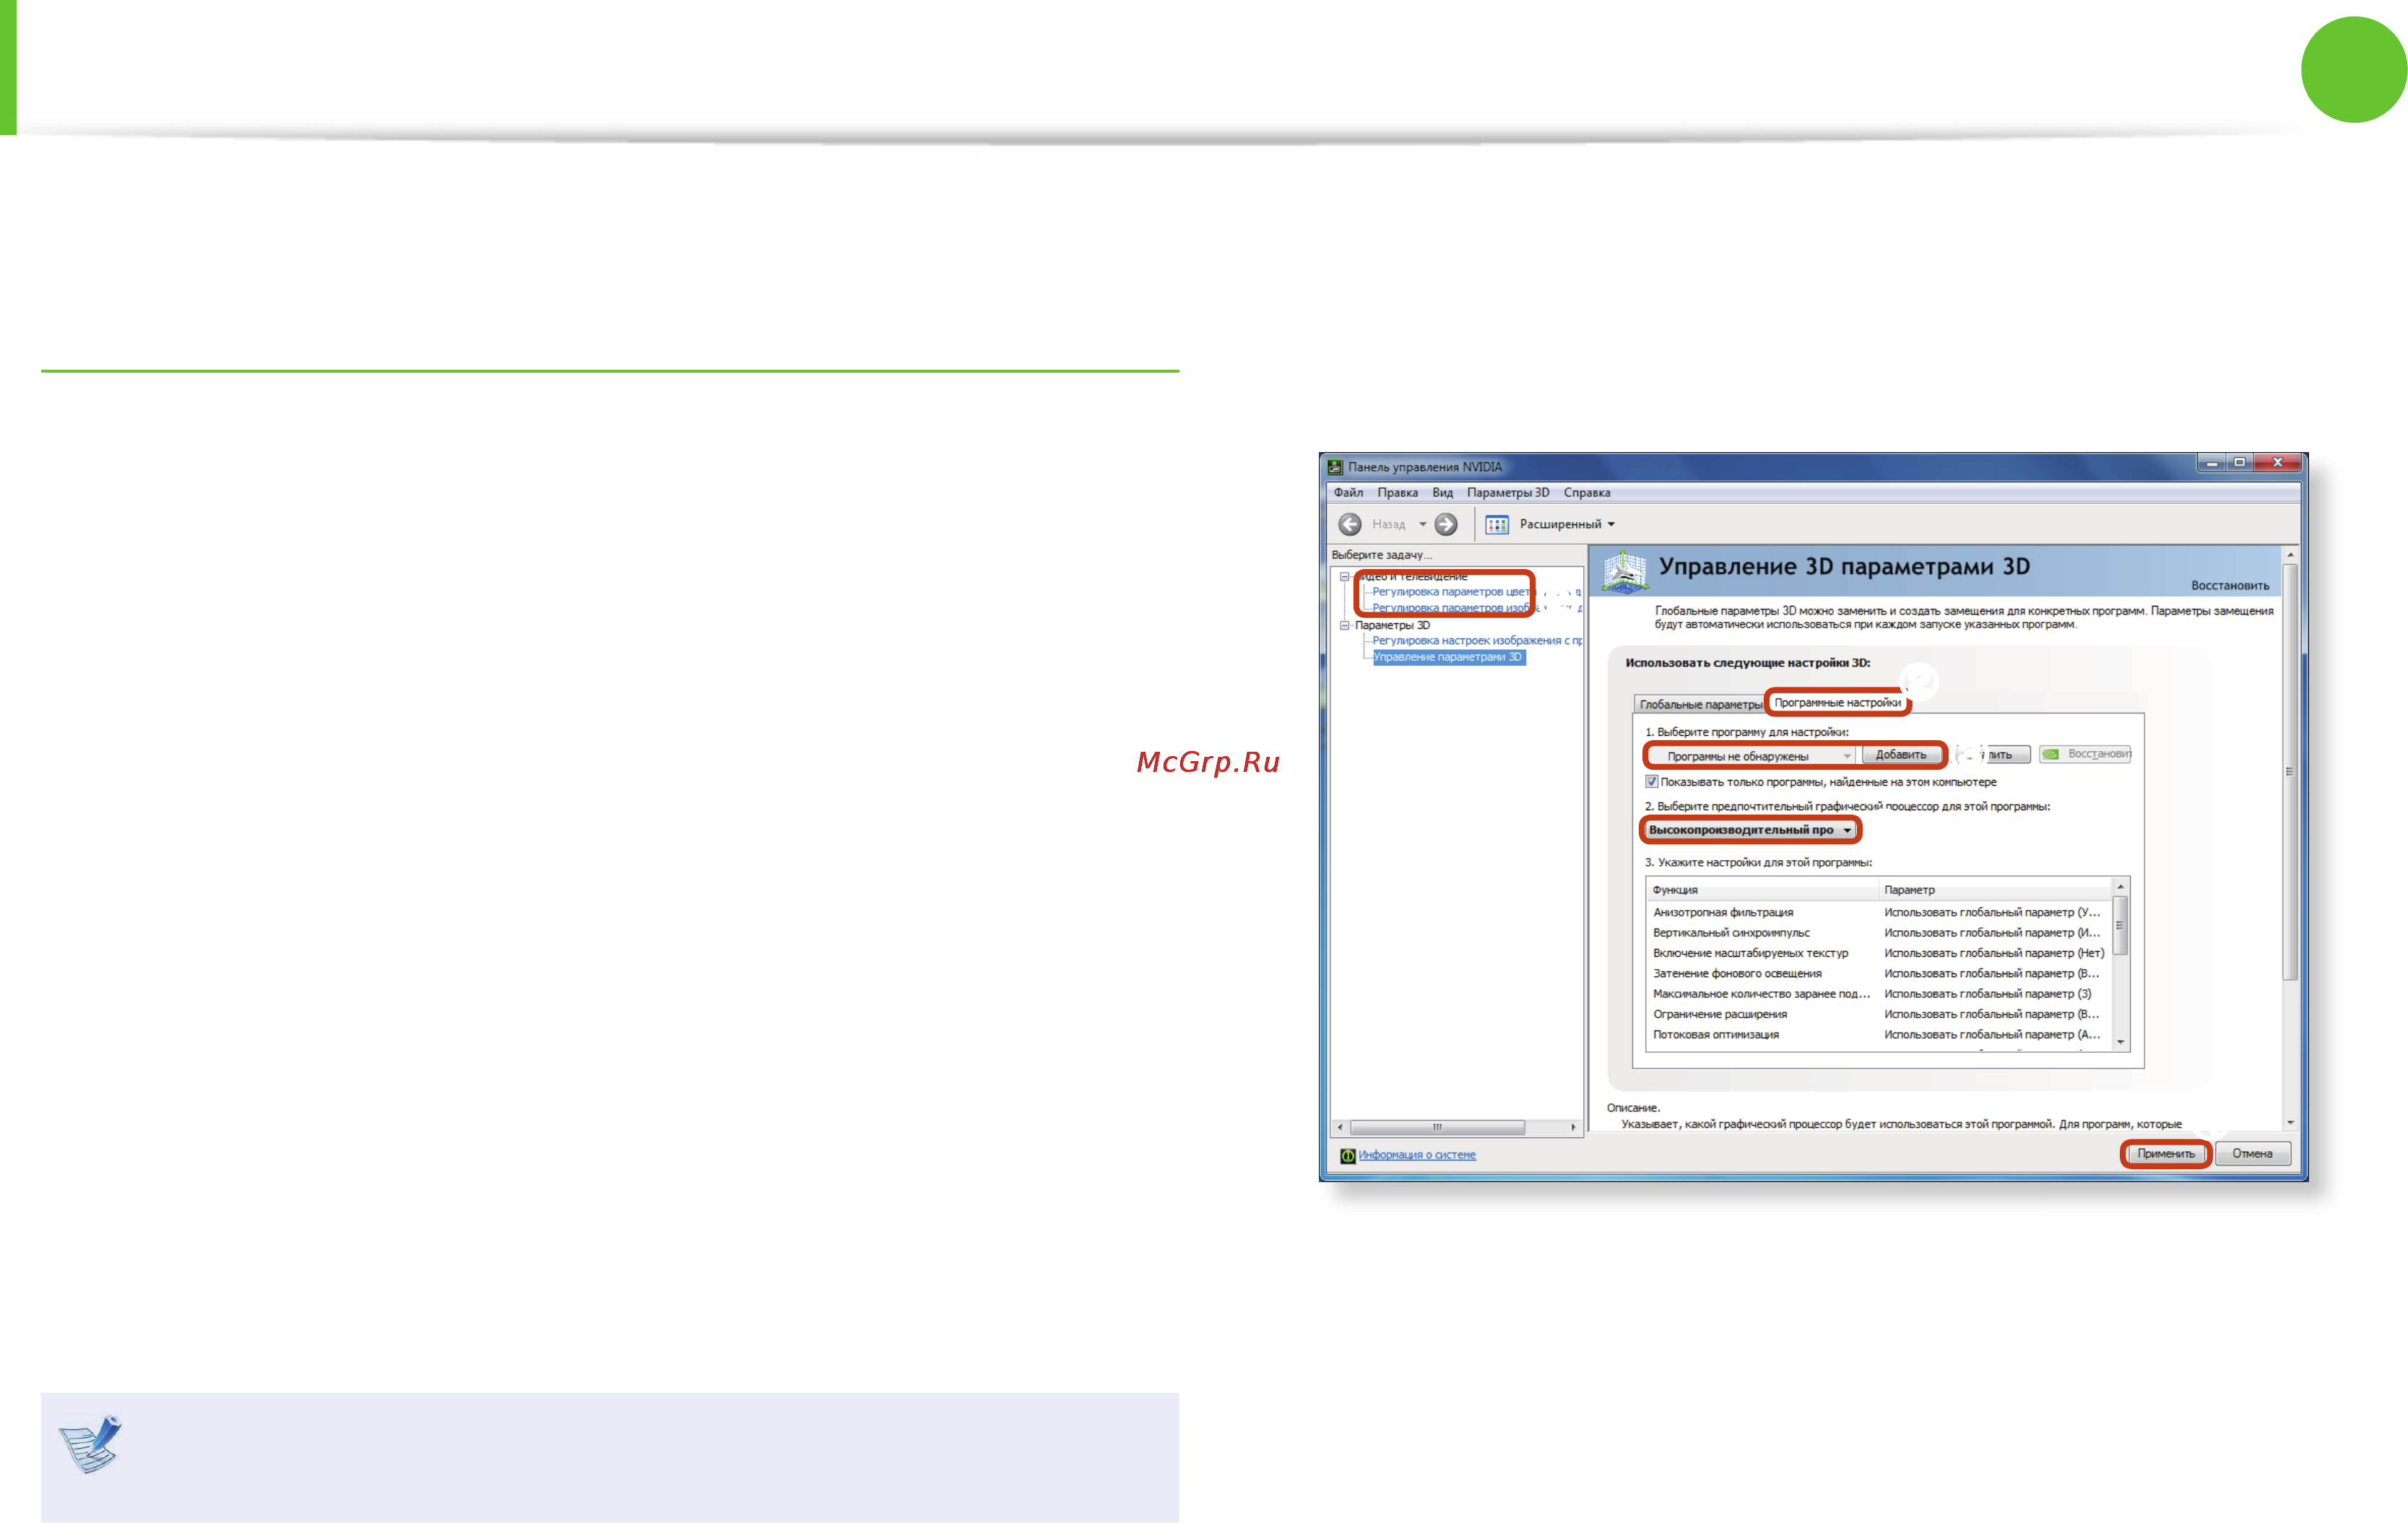Open the Программы не обнаружены program dropdown
Image resolution: width=2408 pixels, height=1523 pixels.
pyautogui.click(x=1751, y=756)
